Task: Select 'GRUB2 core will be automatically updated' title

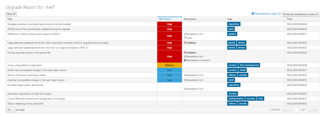Action: [x=38, y=29]
